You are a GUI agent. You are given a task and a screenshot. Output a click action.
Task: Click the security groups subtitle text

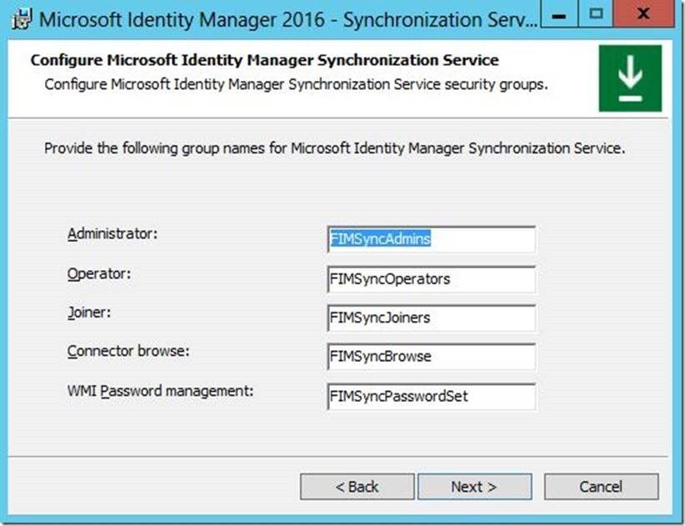coord(296,85)
